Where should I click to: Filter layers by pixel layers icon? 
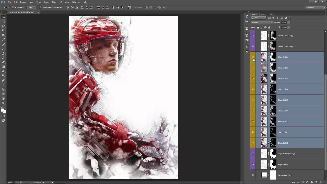[269, 18]
